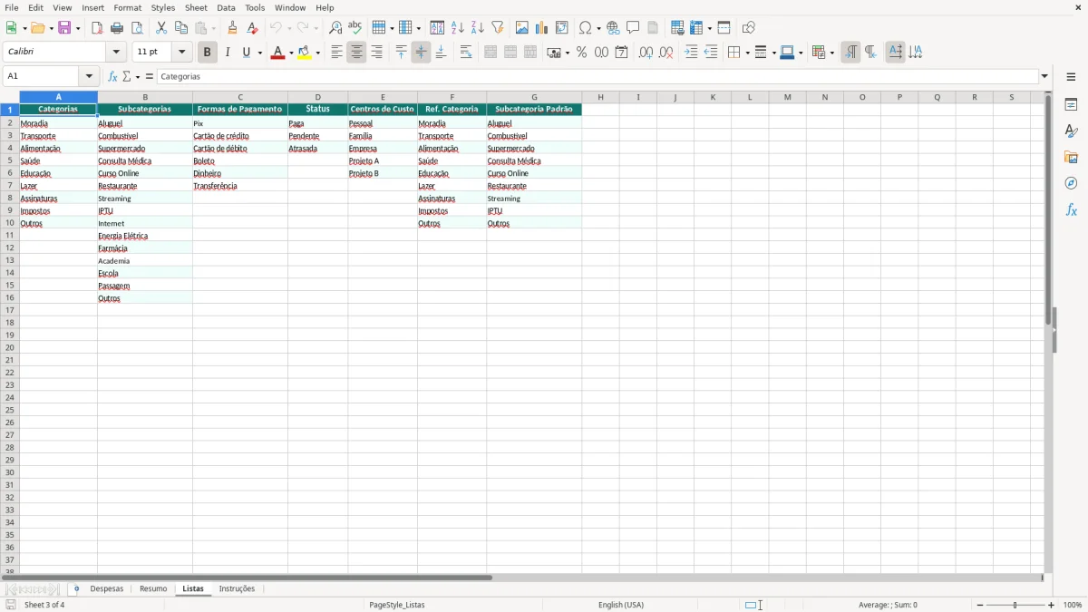
Task: Open the Format menu
Action: 128,7
